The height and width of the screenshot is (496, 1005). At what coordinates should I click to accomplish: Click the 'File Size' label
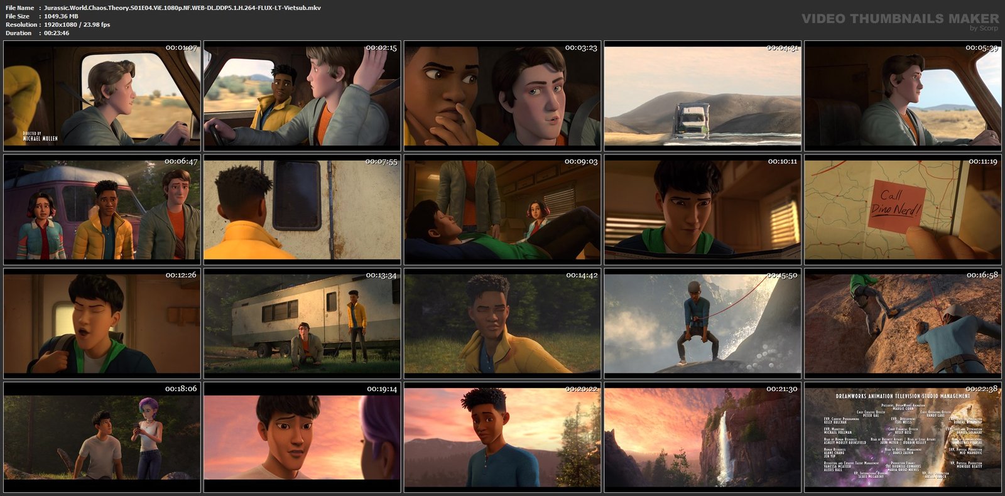18,16
